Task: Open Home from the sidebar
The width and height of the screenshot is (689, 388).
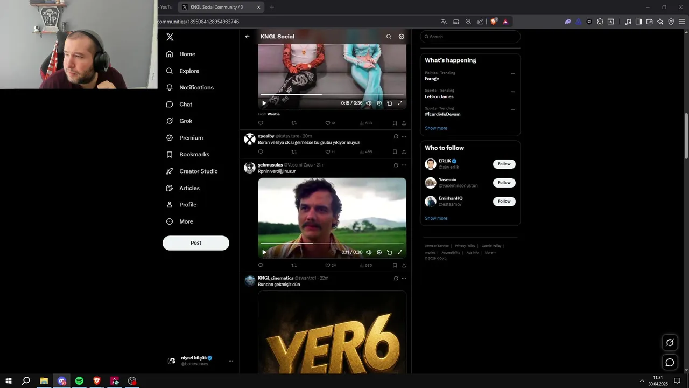Action: click(x=181, y=54)
